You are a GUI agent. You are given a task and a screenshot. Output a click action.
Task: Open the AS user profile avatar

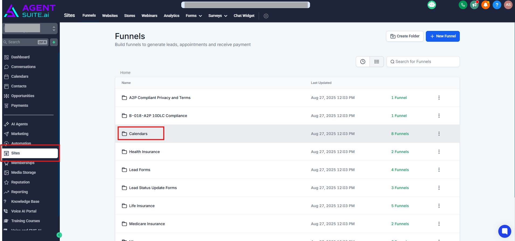pos(508,5)
